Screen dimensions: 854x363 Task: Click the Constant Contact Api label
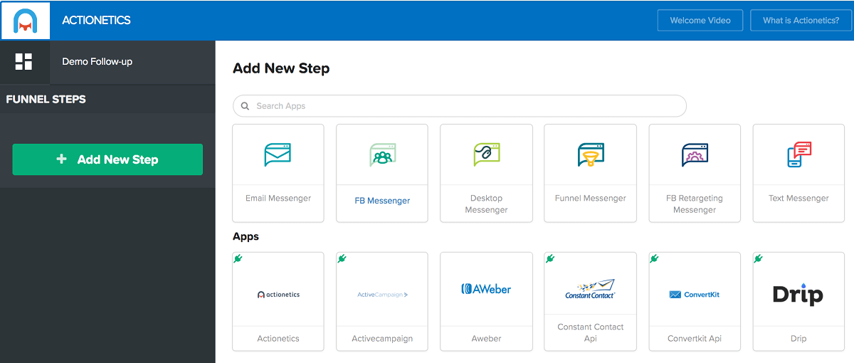coord(591,332)
